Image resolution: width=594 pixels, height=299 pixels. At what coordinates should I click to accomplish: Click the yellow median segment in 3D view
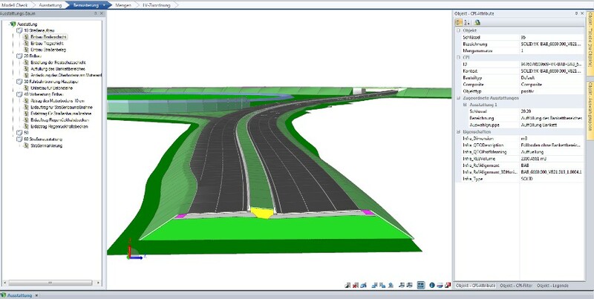[x=261, y=212]
